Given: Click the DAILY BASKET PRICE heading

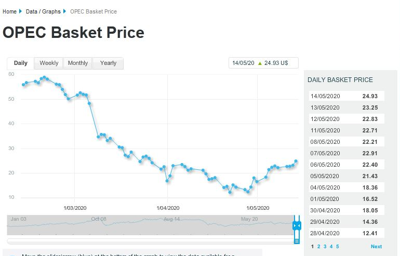Looking at the screenshot, I should pos(340,80).
